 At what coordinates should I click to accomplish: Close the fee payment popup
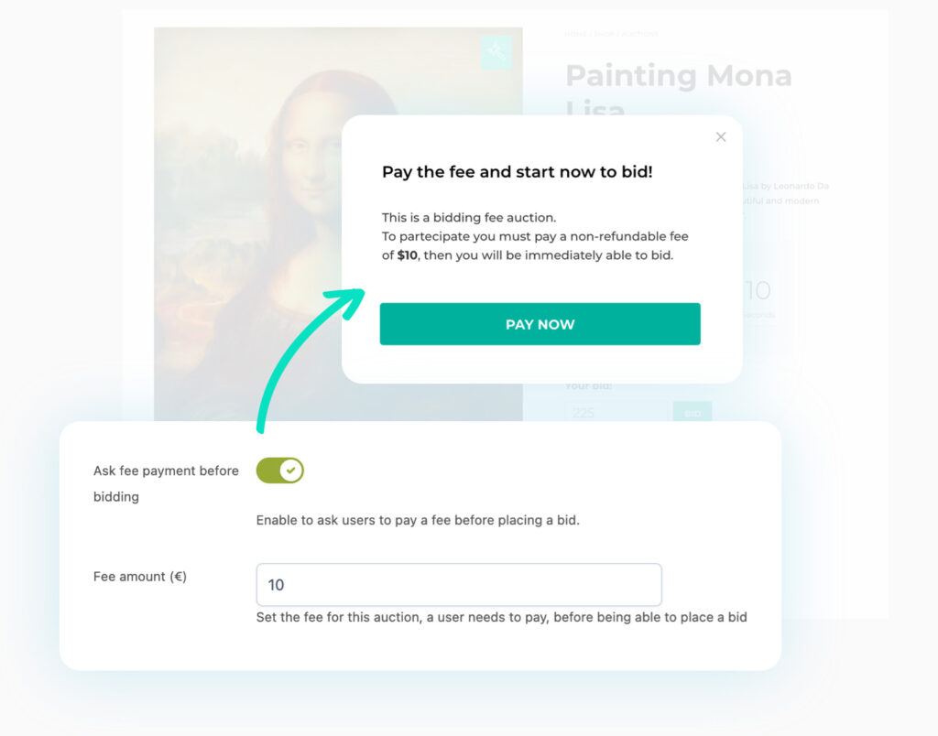point(721,137)
